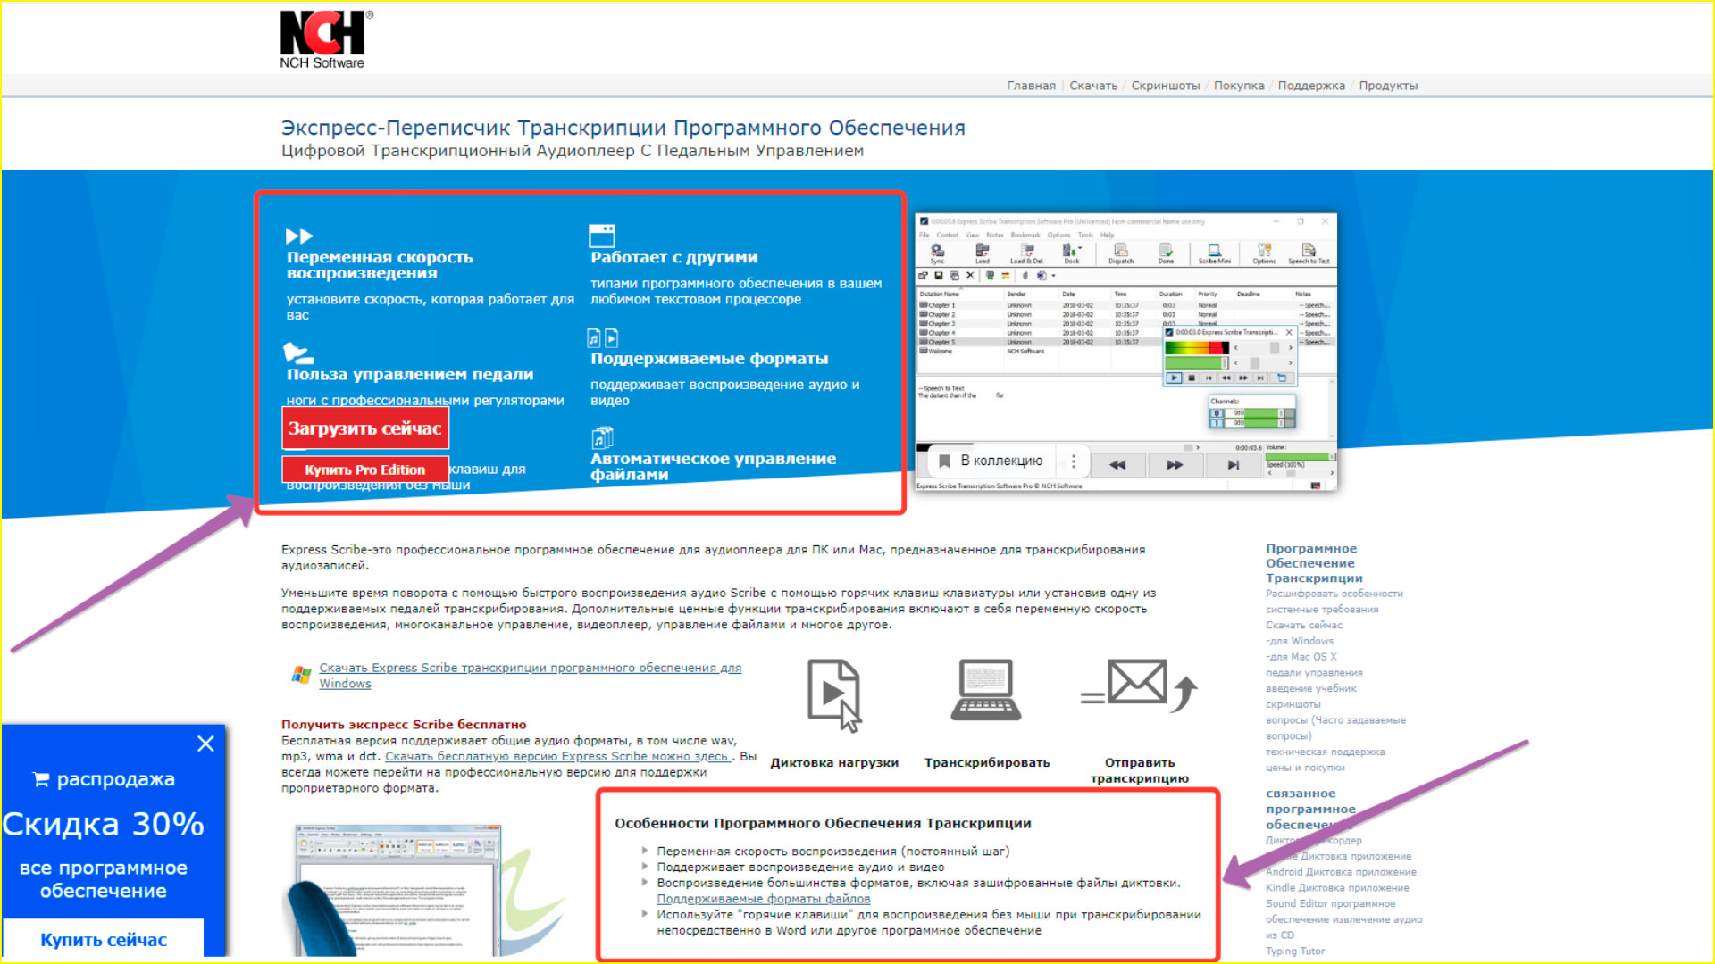Open the цены и покупки sidebar link
The image size is (1715, 964).
click(x=1305, y=768)
